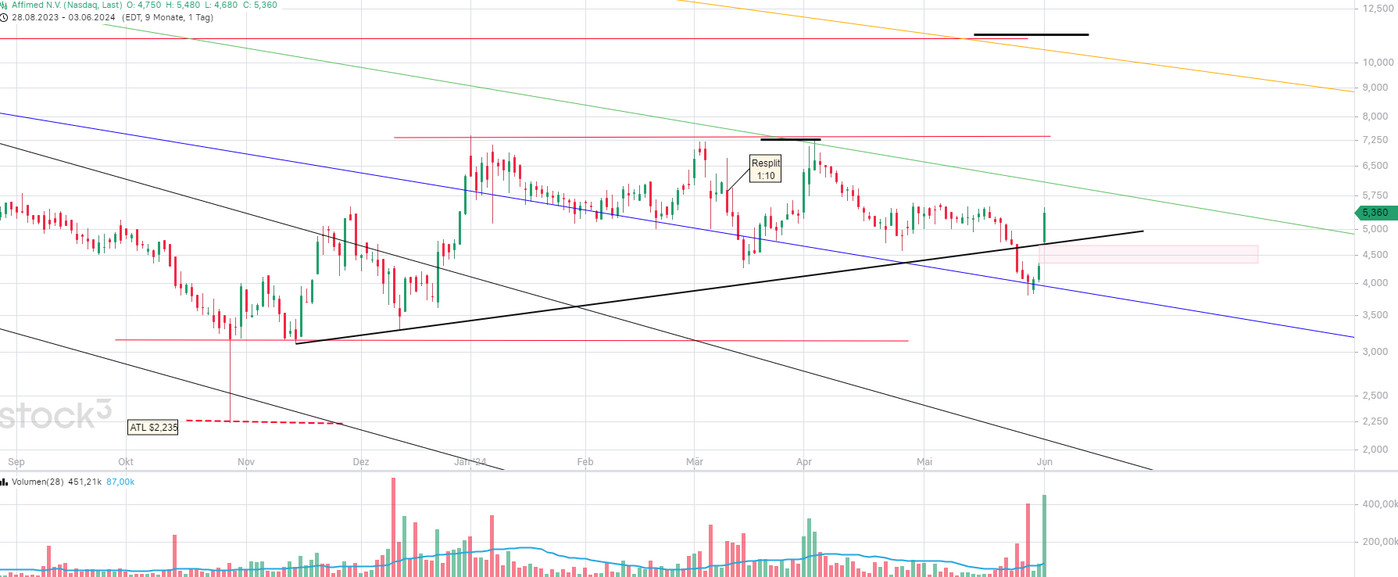
Task: Click the bar-chart icon next to Volumen(28)
Action: pyautogui.click(x=4, y=482)
